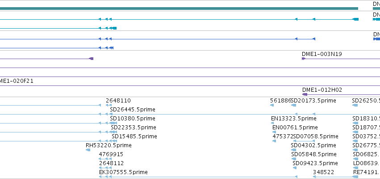Image resolution: width=380 pixels, height=179 pixels.
Task: Select the SD07058.5prime spliced feature
Action: click(304, 141)
